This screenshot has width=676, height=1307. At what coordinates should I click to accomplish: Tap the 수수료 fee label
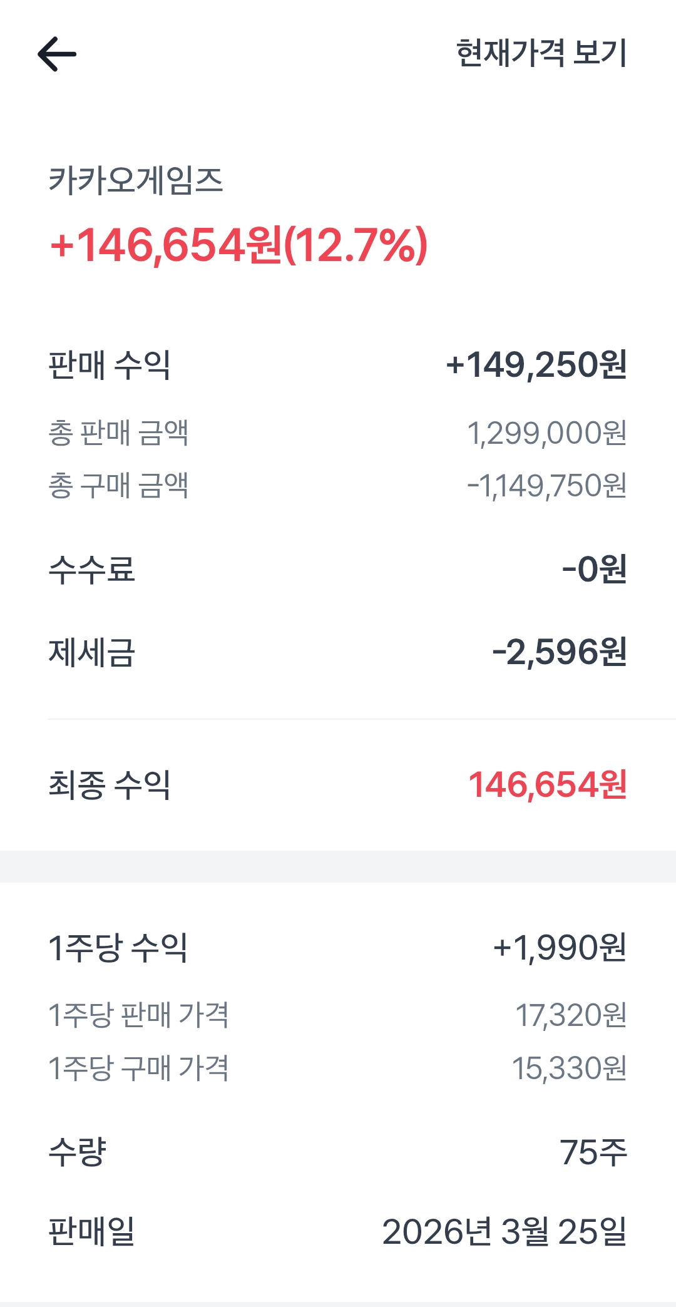(92, 570)
